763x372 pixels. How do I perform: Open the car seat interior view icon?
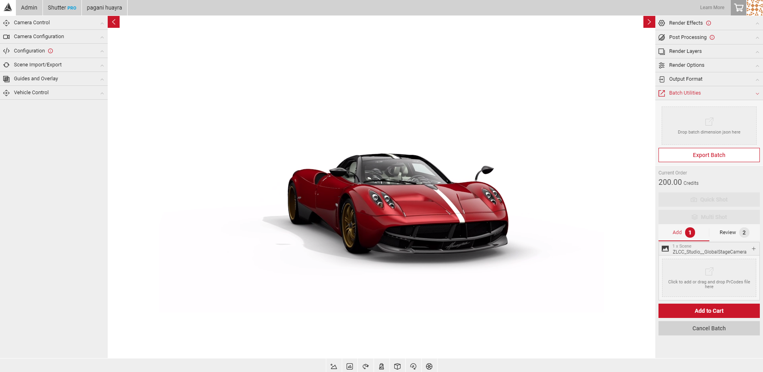[381, 366]
